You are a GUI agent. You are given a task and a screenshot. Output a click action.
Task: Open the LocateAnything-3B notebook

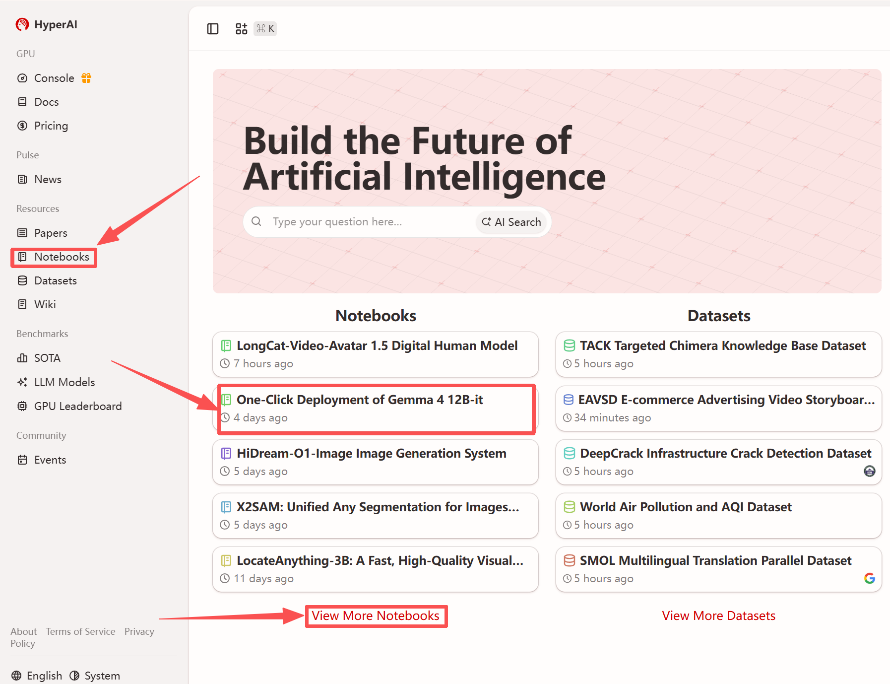coord(376,569)
